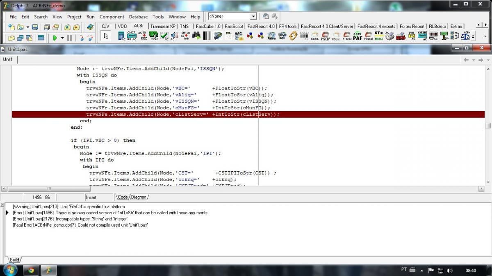Click the Pause execution icon
Viewport: 492px width, 276px height.
pos(69,38)
